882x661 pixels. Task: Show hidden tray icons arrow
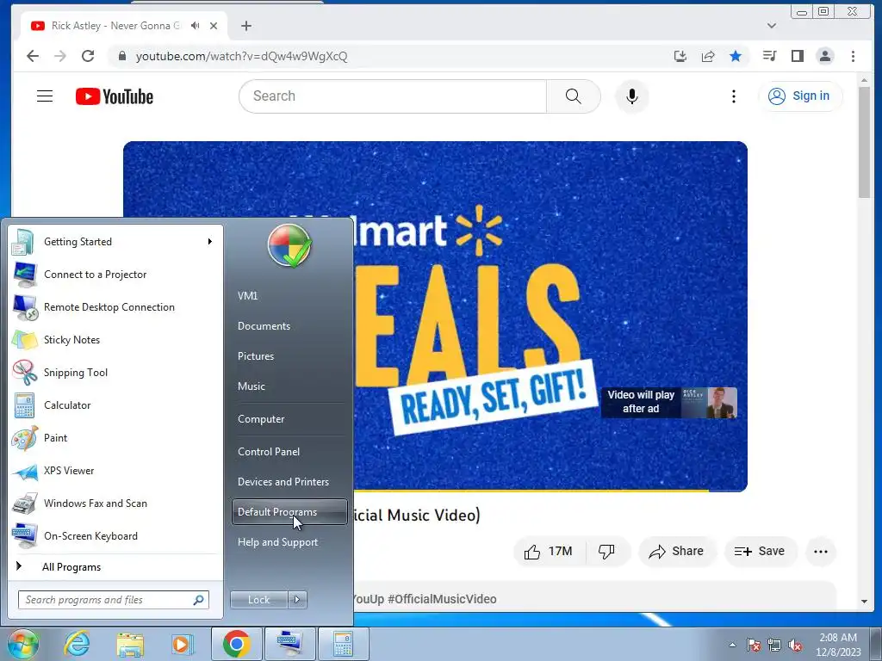(x=732, y=645)
